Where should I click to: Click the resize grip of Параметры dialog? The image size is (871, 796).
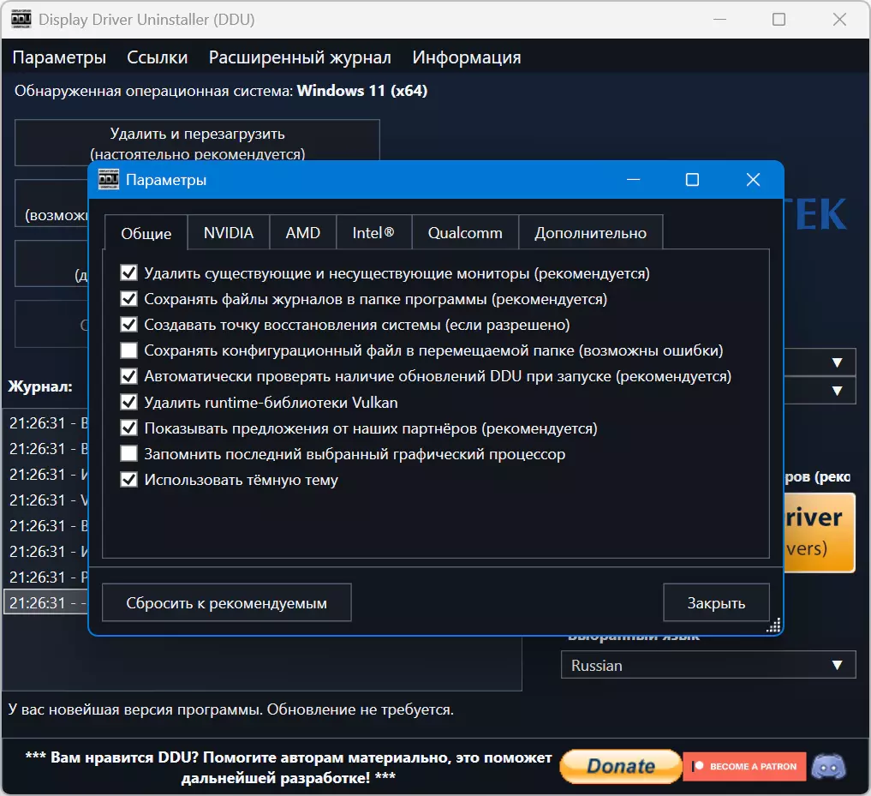(773, 625)
